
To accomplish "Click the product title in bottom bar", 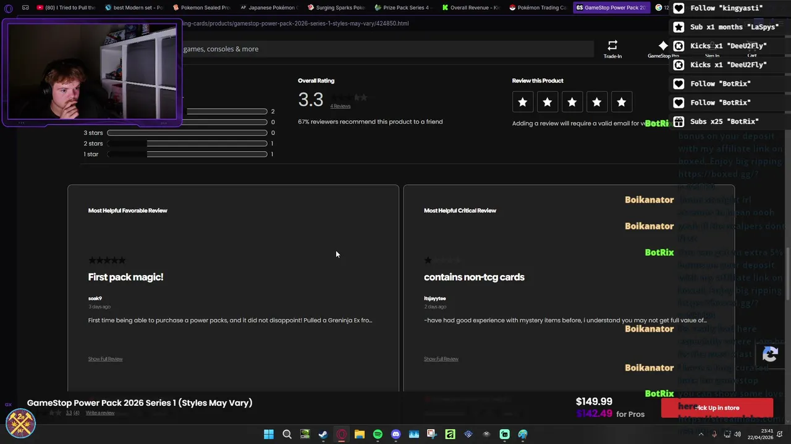I will [x=140, y=403].
